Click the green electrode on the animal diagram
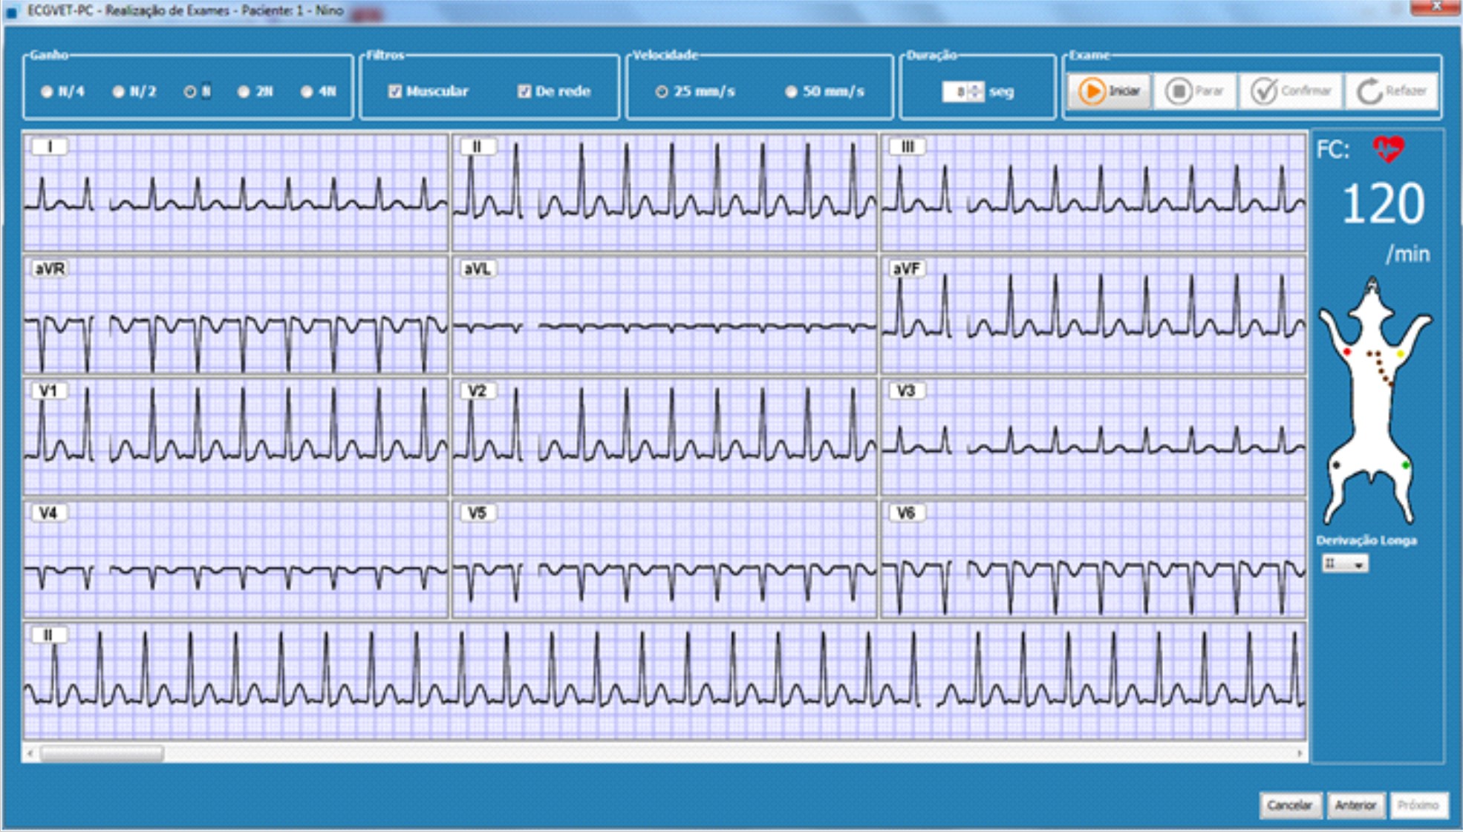Viewport: 1463px width, 832px height. coord(1405,465)
